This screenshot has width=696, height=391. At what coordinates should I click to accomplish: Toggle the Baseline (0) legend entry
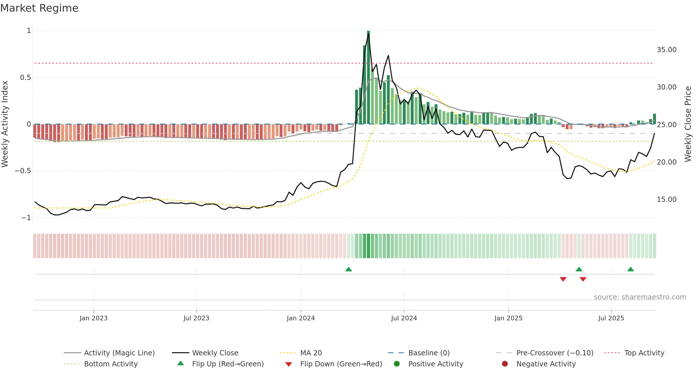click(419, 353)
